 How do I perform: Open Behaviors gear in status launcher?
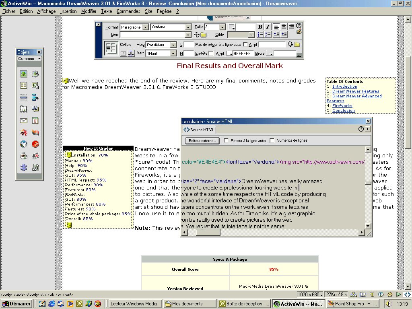click(x=390, y=295)
